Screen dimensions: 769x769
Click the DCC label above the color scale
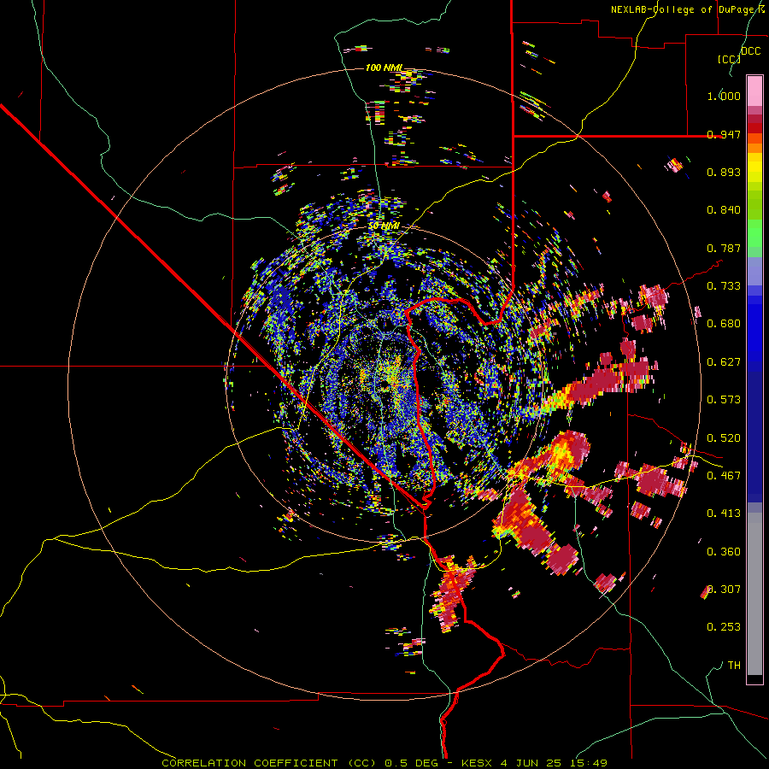point(751,51)
